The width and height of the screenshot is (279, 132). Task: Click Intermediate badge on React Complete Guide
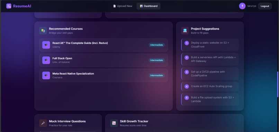pos(156,45)
